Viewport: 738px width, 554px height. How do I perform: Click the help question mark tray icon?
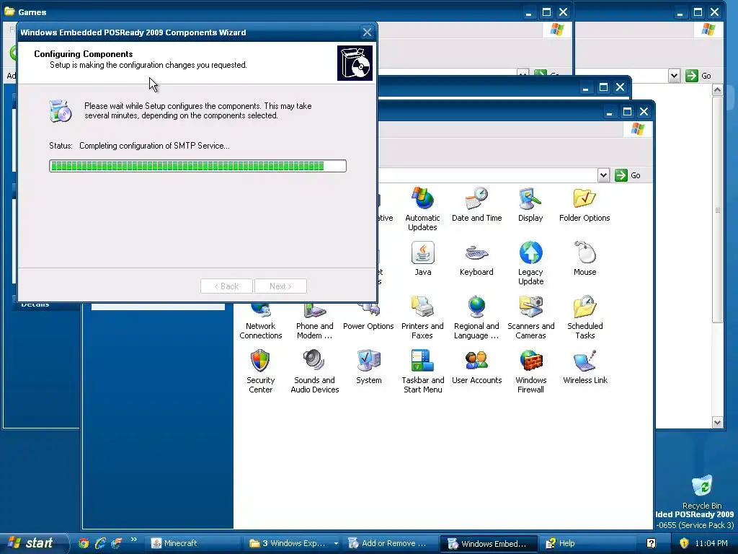(651, 543)
